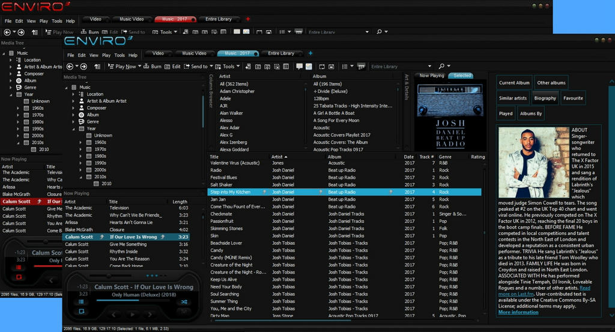Go back in the red back window toolbar
Image resolution: width=615 pixels, height=332 pixels.
(7, 32)
